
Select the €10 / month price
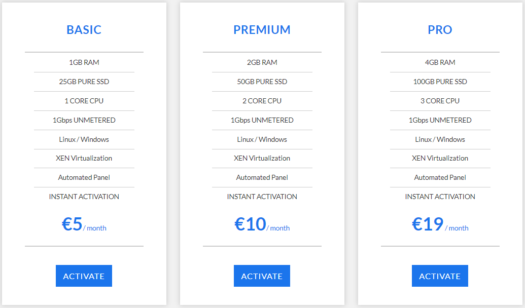[x=262, y=224]
